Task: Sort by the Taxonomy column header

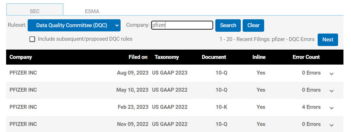Action: point(167,57)
